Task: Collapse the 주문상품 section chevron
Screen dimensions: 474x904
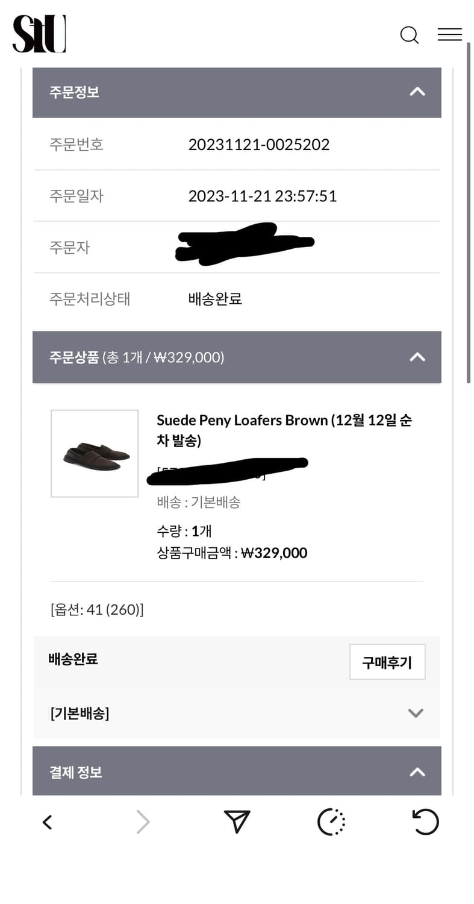Action: click(x=417, y=357)
